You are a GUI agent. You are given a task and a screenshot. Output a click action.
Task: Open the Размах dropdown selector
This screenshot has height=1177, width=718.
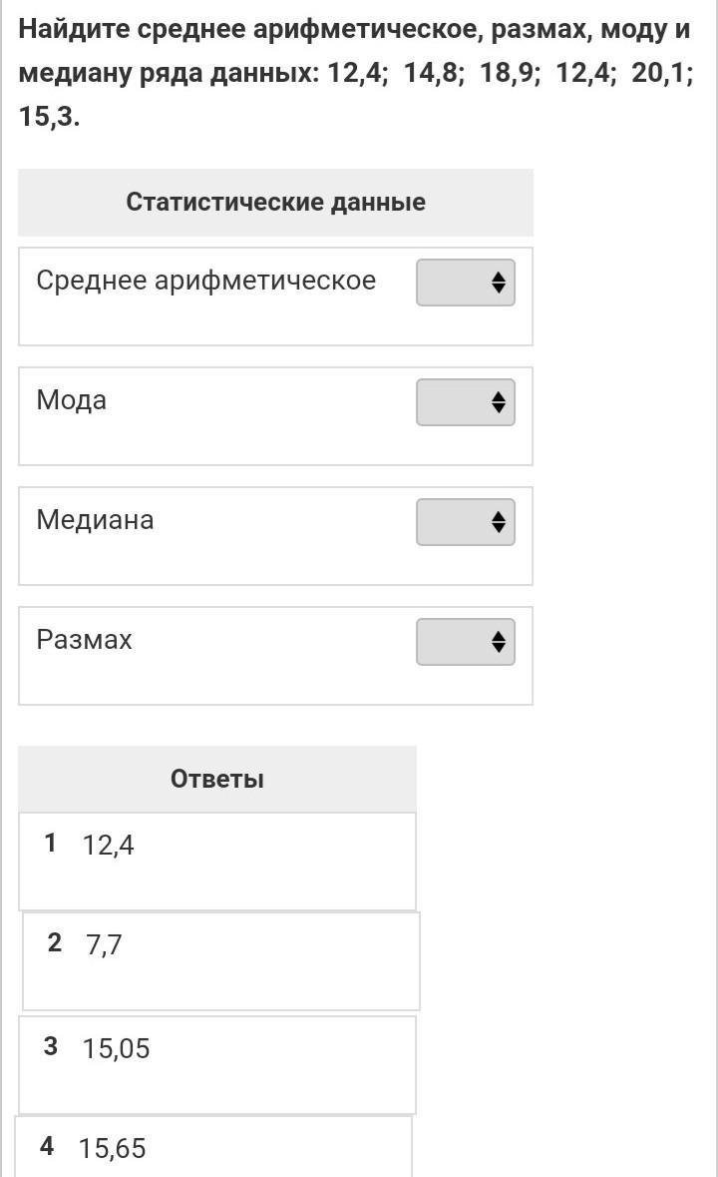[465, 642]
